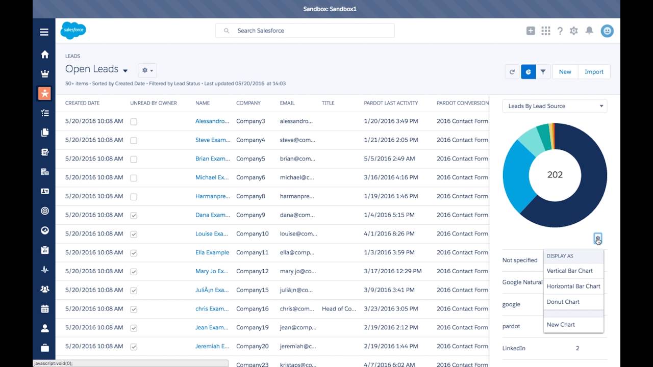This screenshot has width=653, height=367.
Task: Open Reports clipboard icon in sidebar
Action: pos(45,250)
